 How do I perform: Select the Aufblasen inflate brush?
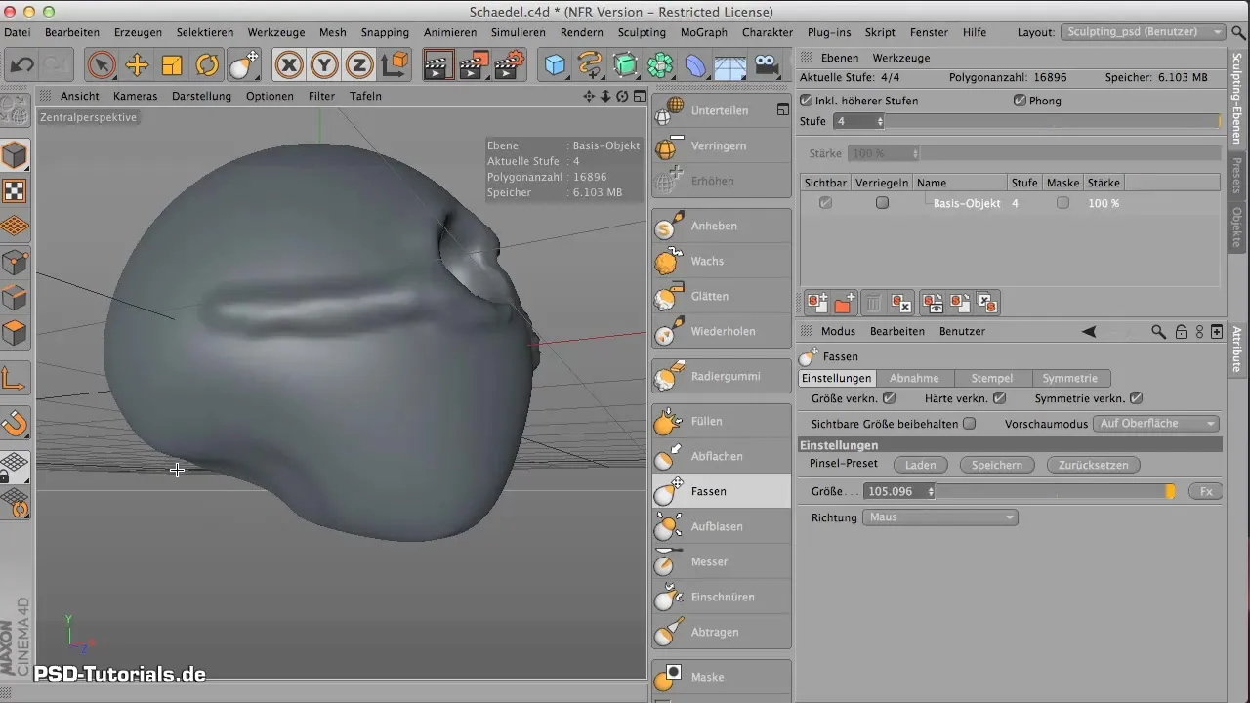(722, 526)
